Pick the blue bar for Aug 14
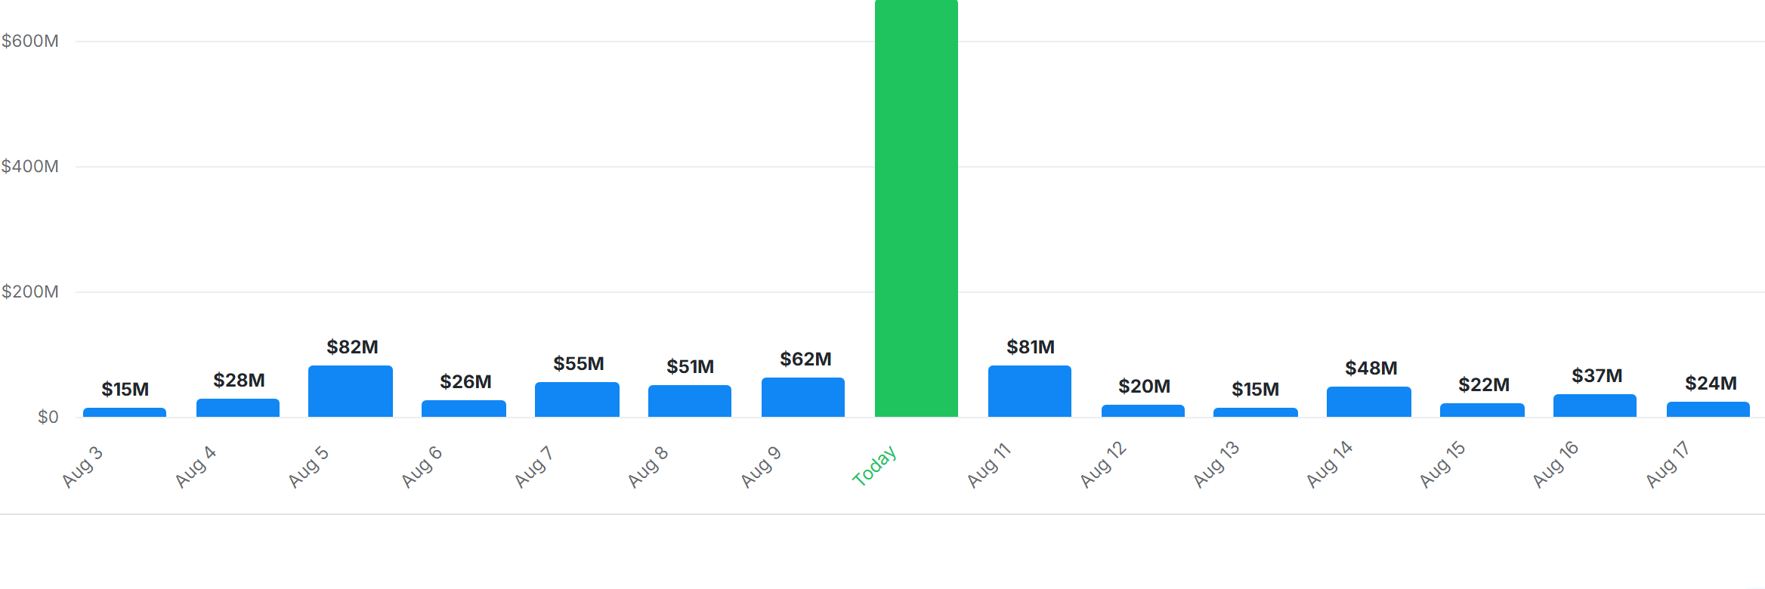1765x589 pixels. tap(1369, 402)
